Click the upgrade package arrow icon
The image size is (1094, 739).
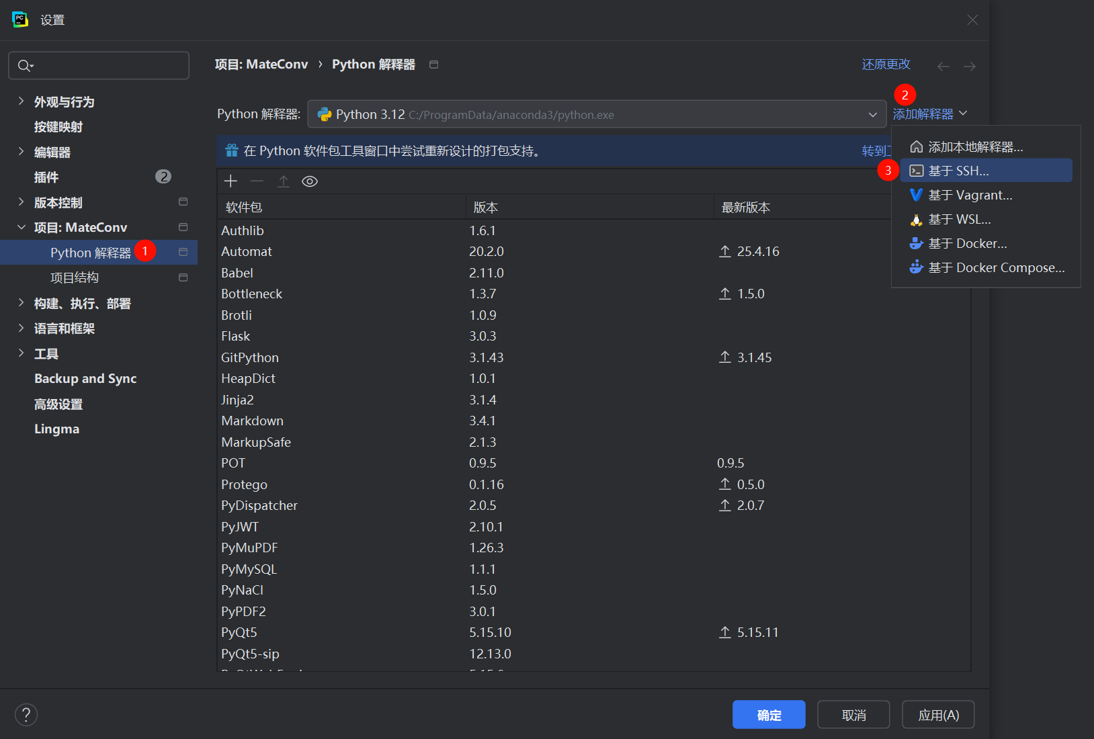coord(284,181)
